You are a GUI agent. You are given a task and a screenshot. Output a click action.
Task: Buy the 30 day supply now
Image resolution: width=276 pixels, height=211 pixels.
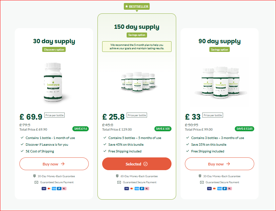(54, 164)
